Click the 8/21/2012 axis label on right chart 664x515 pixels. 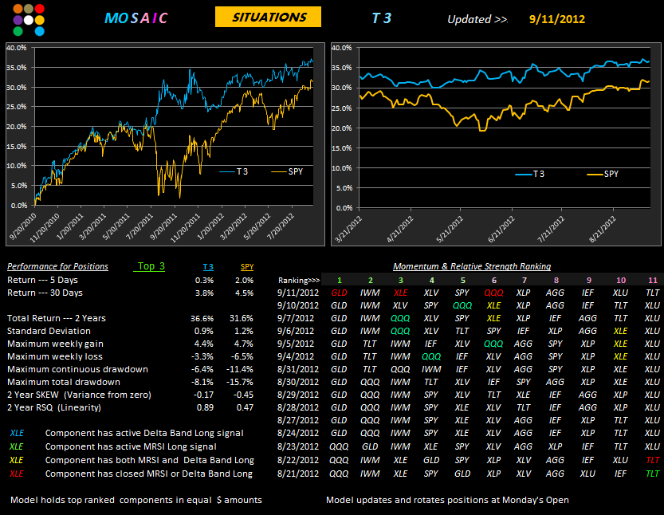click(x=602, y=229)
